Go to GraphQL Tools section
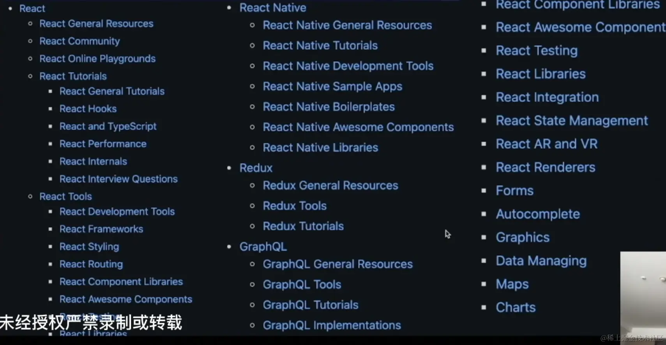The height and width of the screenshot is (345, 666). 302,285
